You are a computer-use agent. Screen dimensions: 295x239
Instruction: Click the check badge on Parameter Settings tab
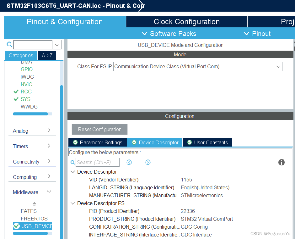[x=75, y=142]
